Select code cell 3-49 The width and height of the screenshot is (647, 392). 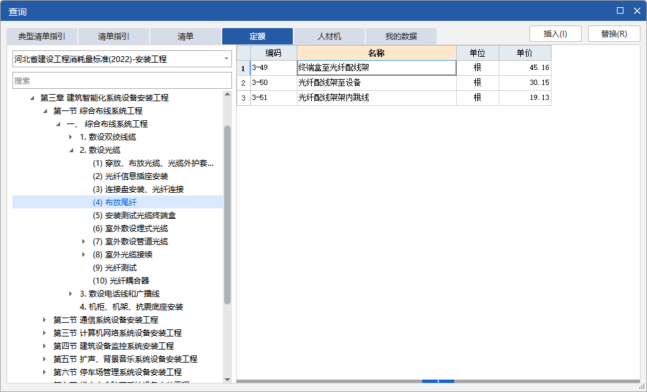pos(274,68)
